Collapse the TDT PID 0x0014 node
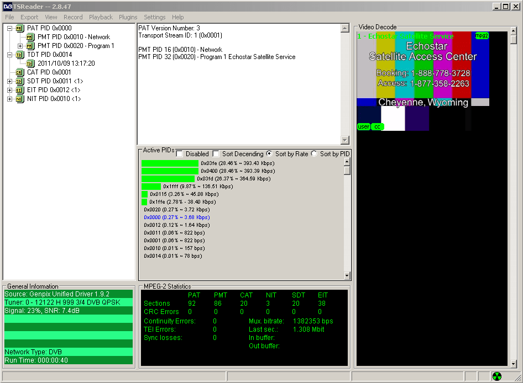523x383 pixels. pos(9,55)
